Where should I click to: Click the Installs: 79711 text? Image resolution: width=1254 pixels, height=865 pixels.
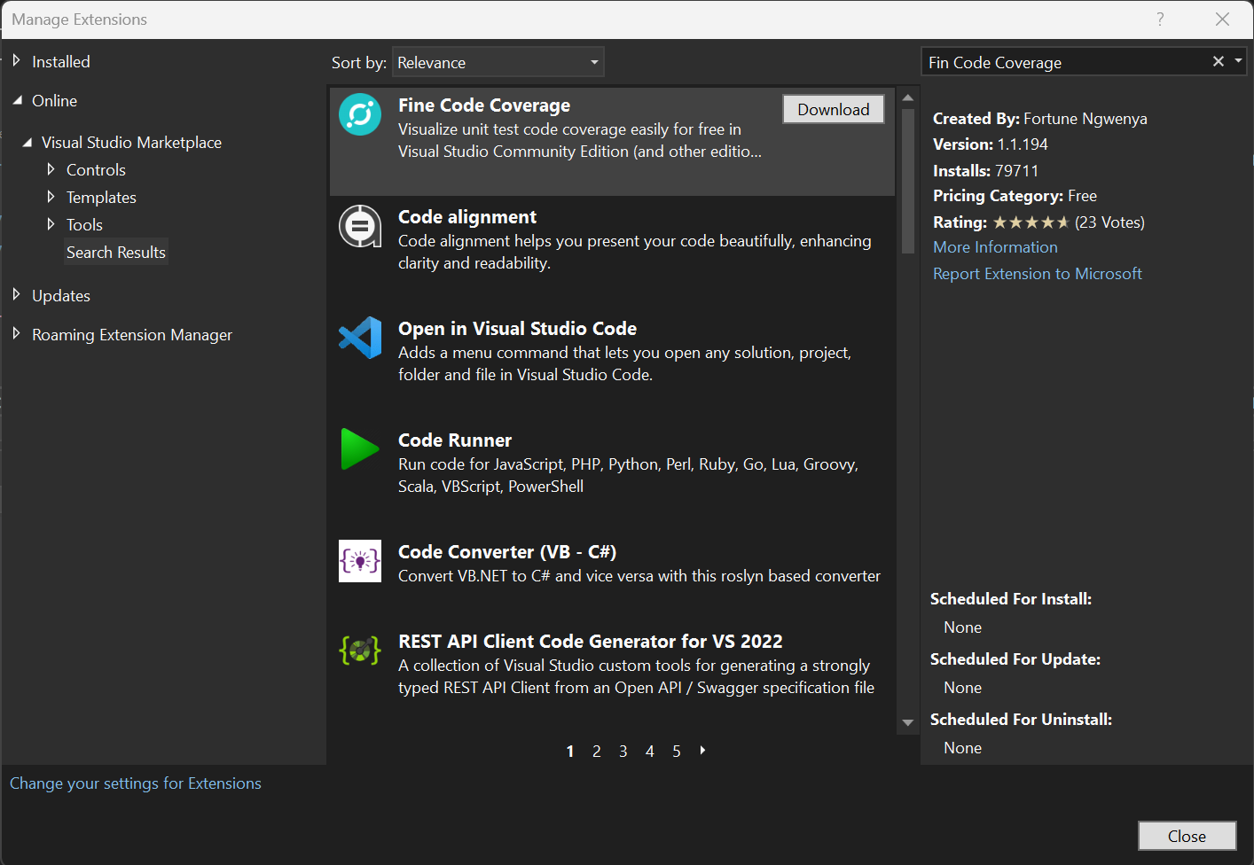[x=985, y=170]
